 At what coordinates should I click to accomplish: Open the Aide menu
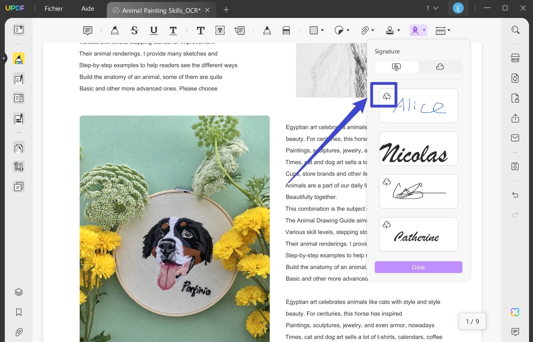[x=87, y=8]
